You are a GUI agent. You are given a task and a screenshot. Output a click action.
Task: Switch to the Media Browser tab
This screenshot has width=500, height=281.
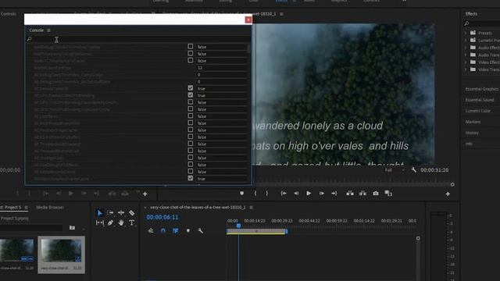(50, 208)
